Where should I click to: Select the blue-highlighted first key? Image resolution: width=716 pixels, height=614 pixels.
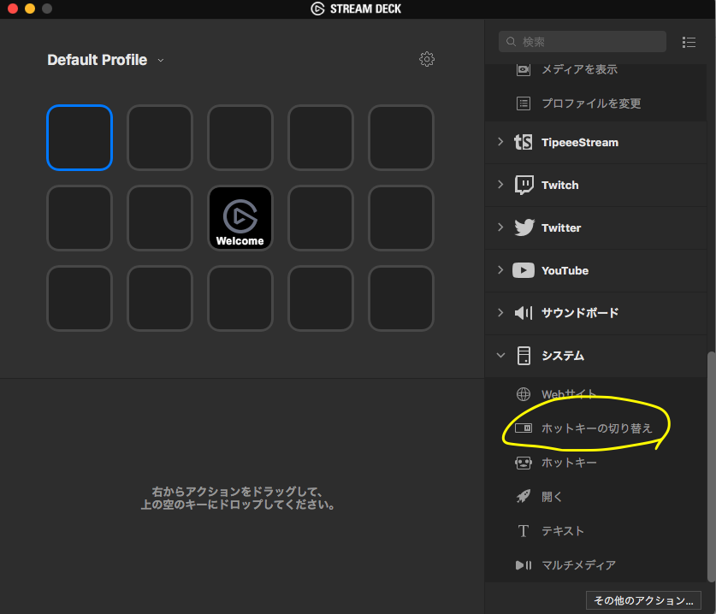pos(80,138)
